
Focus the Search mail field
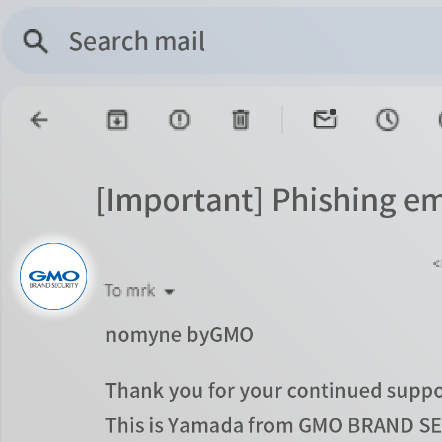tap(236, 41)
